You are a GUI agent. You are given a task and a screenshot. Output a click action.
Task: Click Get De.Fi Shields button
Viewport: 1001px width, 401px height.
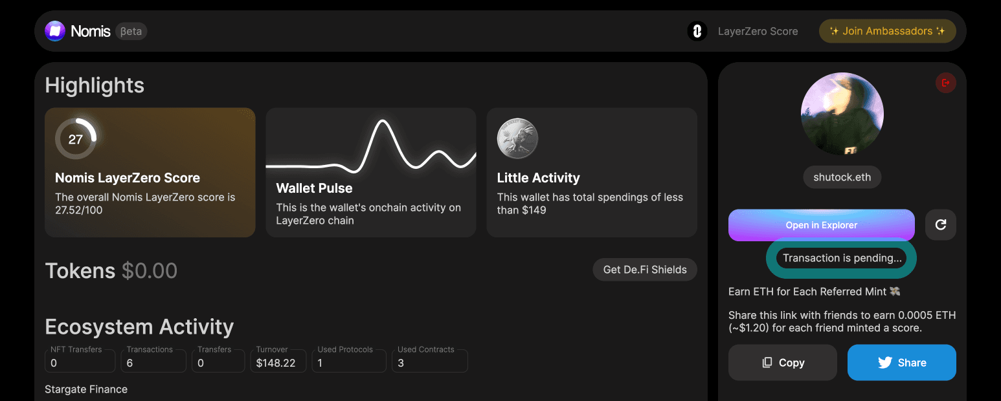[x=645, y=270]
